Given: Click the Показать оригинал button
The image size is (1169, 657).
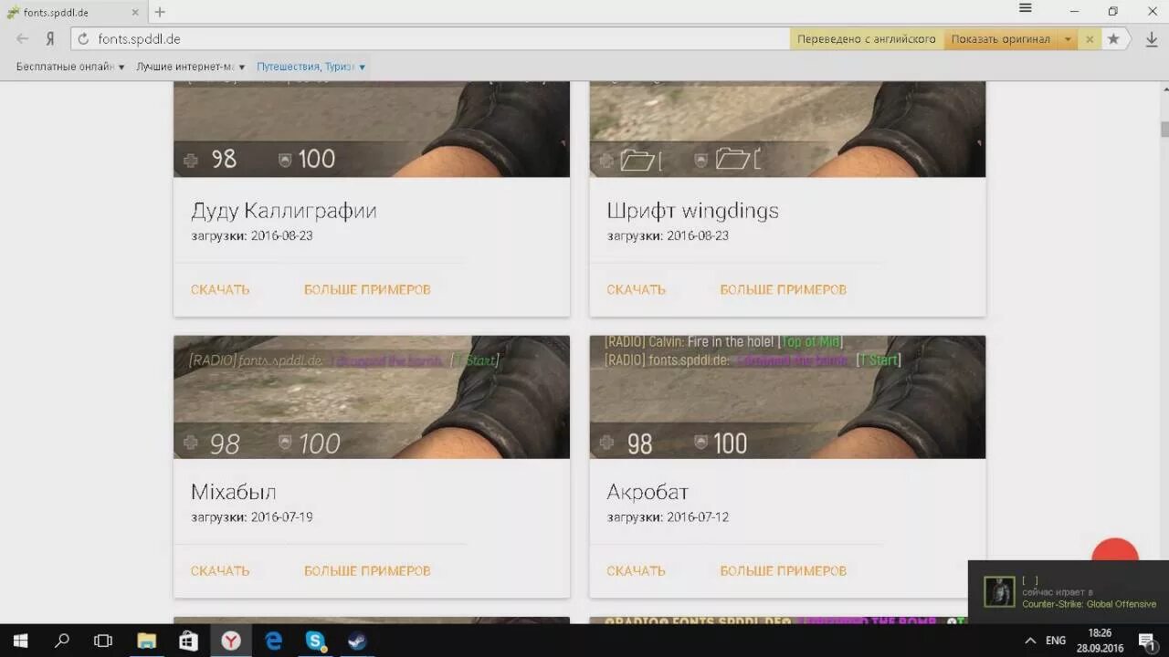Looking at the screenshot, I should click(x=1001, y=39).
